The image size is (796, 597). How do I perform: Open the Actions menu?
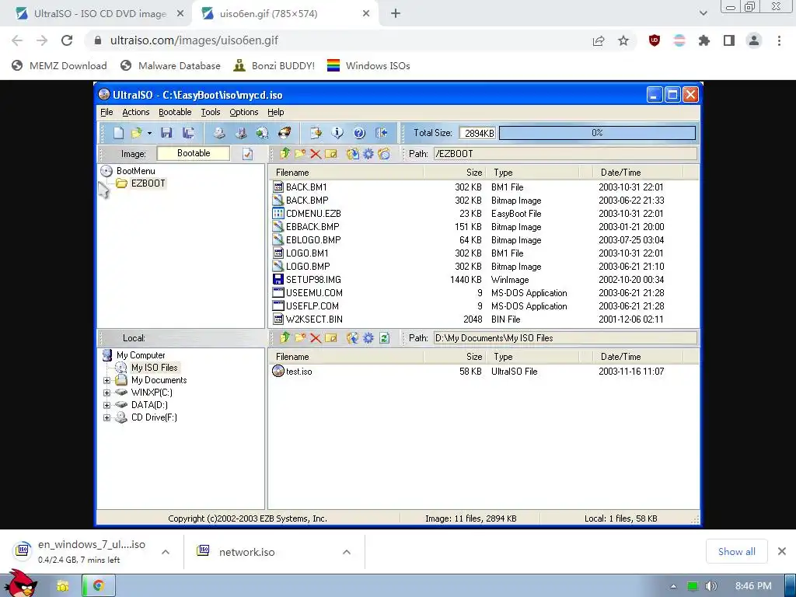(136, 112)
